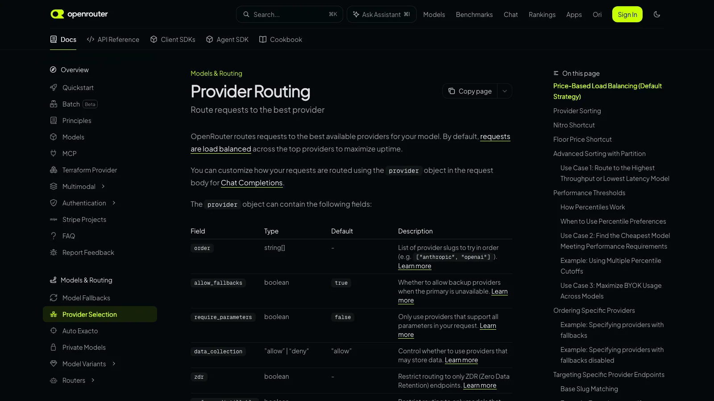Image resolution: width=714 pixels, height=401 pixels.
Task: Click the Principles document icon
Action: [x=54, y=120]
